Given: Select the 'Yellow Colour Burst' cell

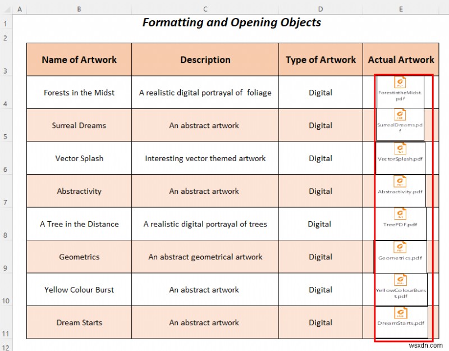Looking at the screenshot, I should tap(79, 289).
